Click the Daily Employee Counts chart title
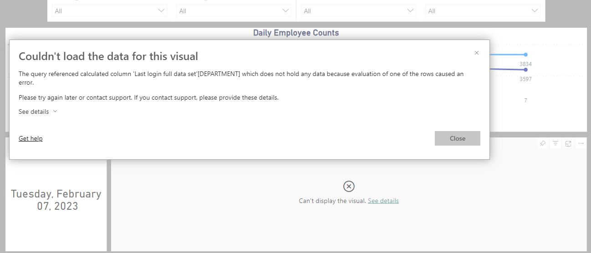 tap(296, 33)
